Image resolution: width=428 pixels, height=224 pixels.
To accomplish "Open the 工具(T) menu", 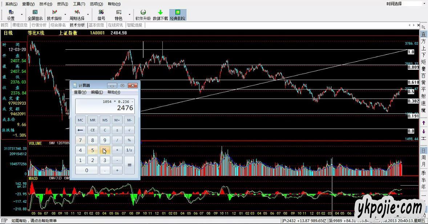I will pos(79,4).
